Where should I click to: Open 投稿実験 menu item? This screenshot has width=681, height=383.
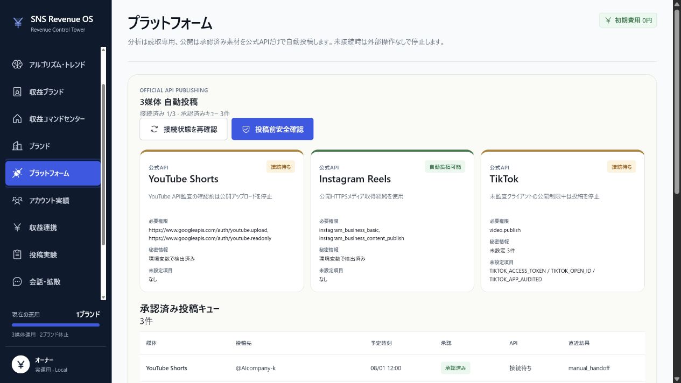[53, 254]
